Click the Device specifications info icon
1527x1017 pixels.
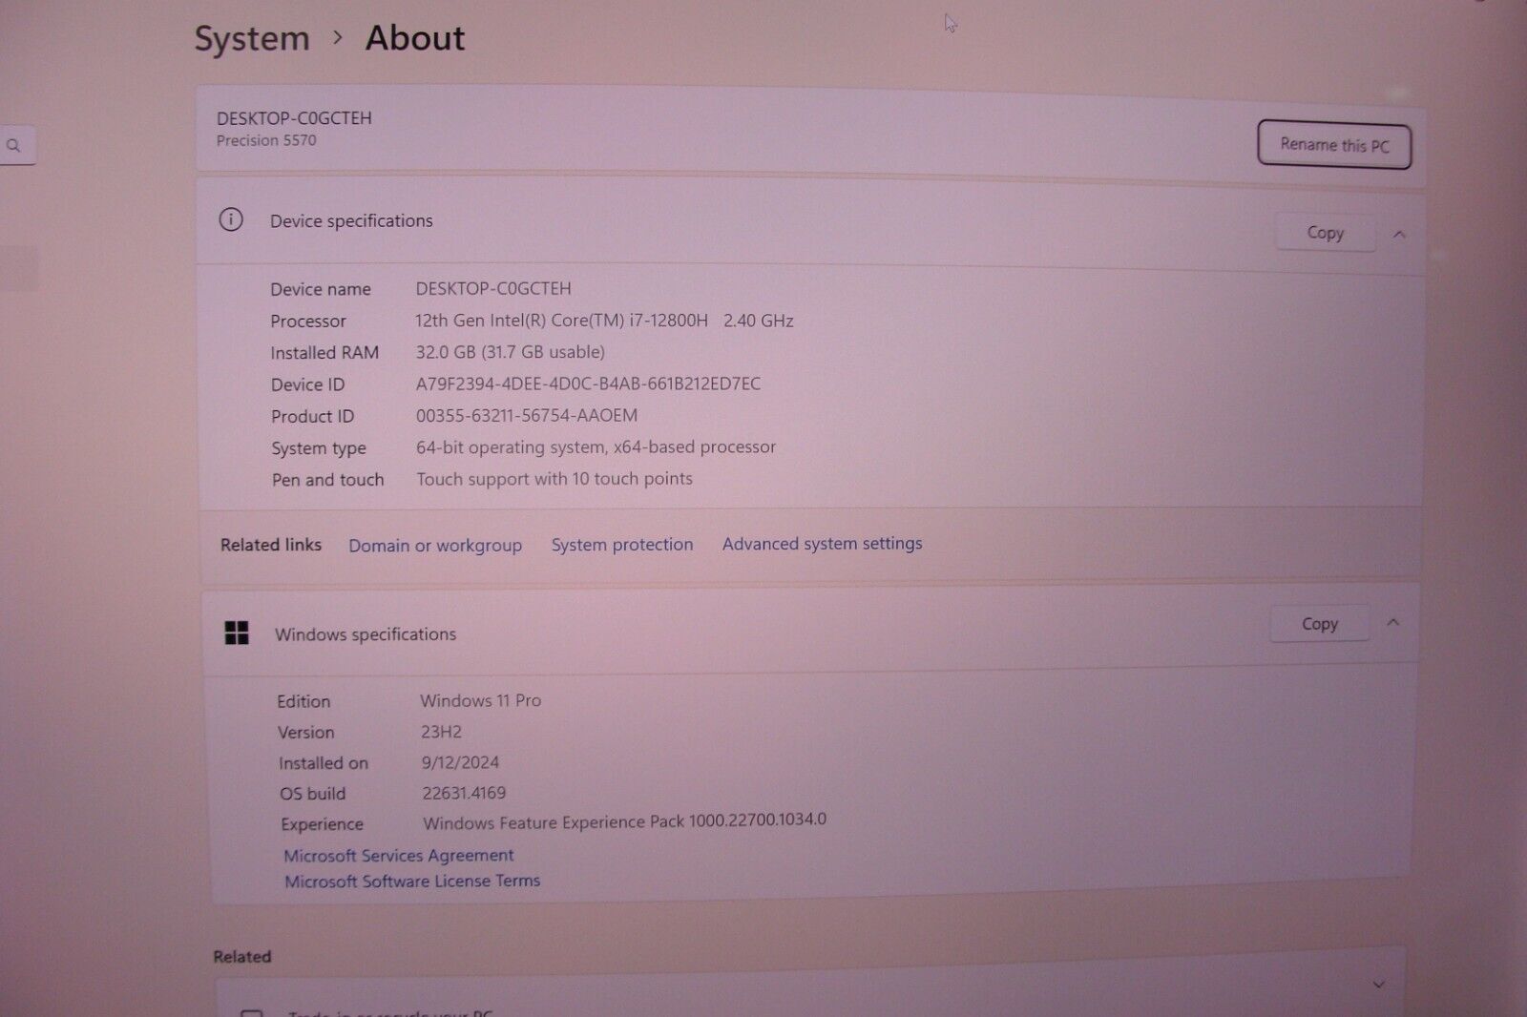231,219
